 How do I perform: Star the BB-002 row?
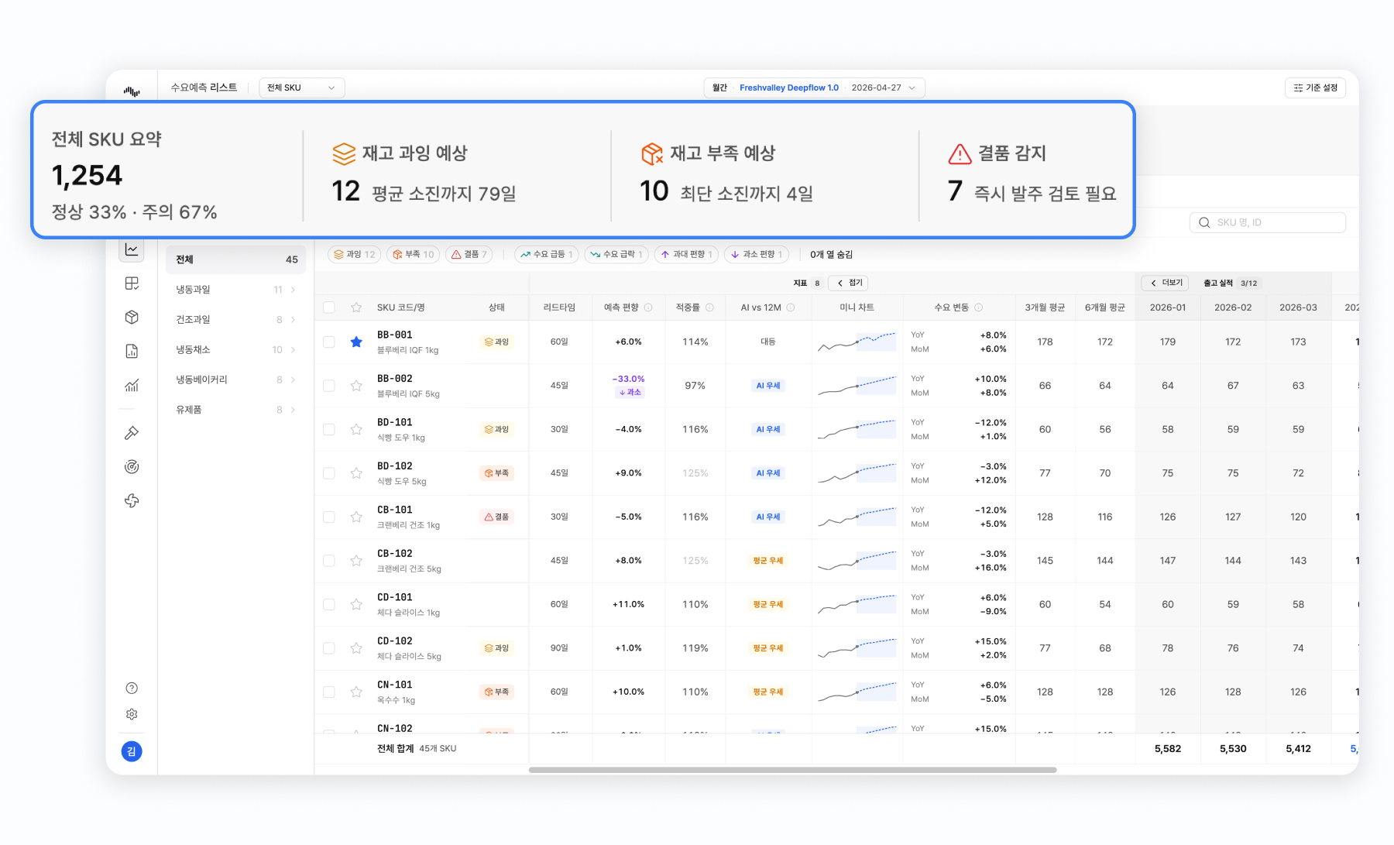coord(356,386)
